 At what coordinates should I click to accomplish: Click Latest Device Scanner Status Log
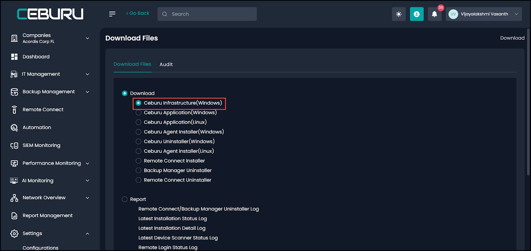[178, 238]
